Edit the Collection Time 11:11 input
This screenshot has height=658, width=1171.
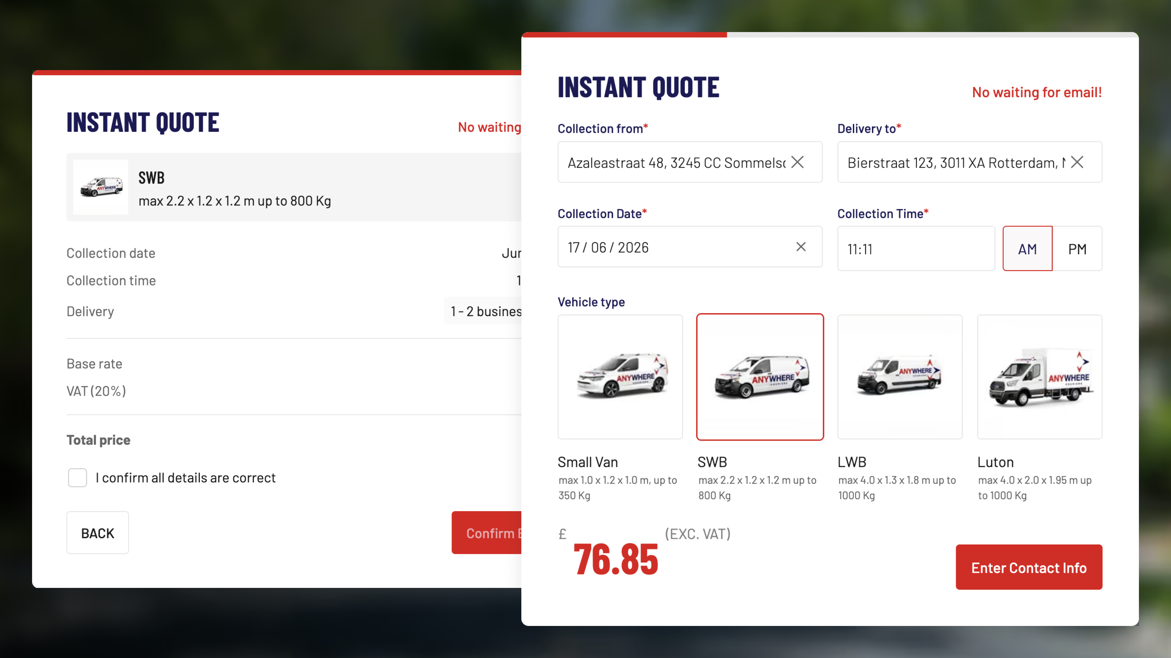916,248
